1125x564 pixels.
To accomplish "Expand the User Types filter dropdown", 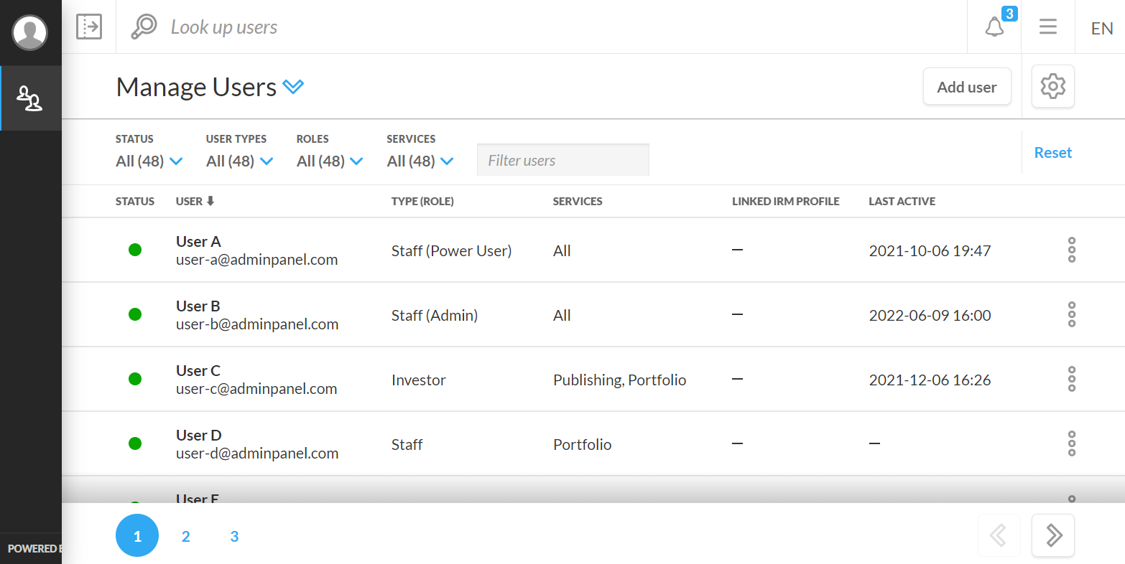I will pyautogui.click(x=240, y=161).
